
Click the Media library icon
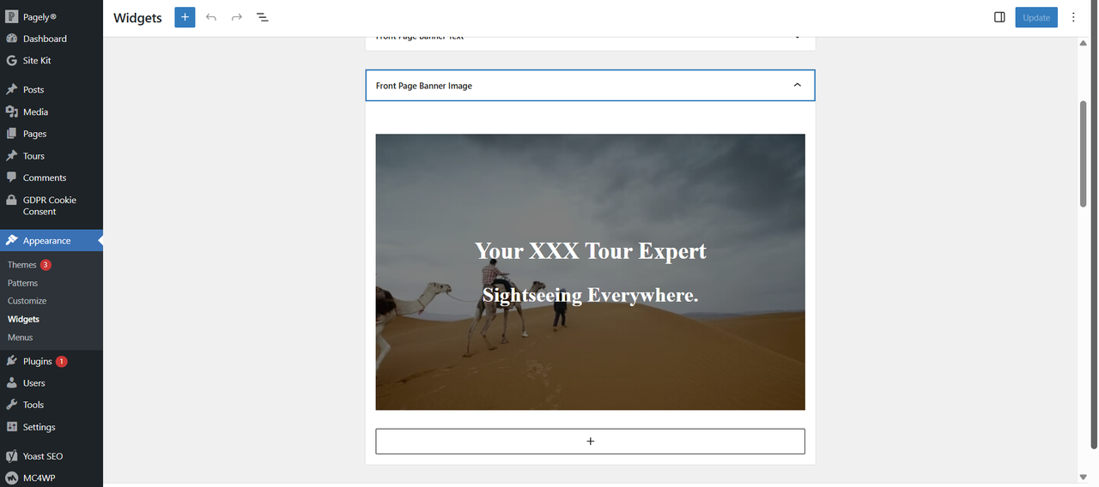point(11,111)
